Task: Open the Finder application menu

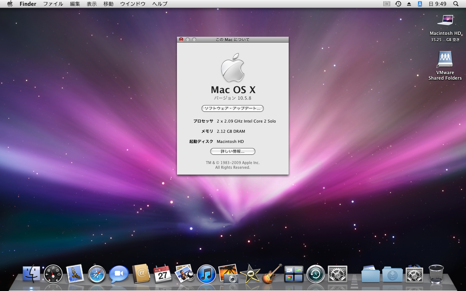Action: point(28,4)
